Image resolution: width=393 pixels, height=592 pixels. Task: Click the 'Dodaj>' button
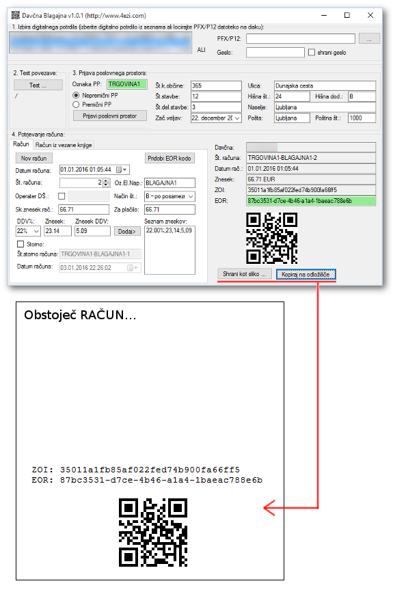coord(127,231)
